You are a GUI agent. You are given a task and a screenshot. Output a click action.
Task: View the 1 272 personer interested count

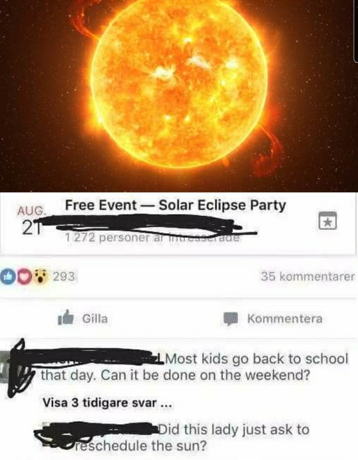click(152, 237)
